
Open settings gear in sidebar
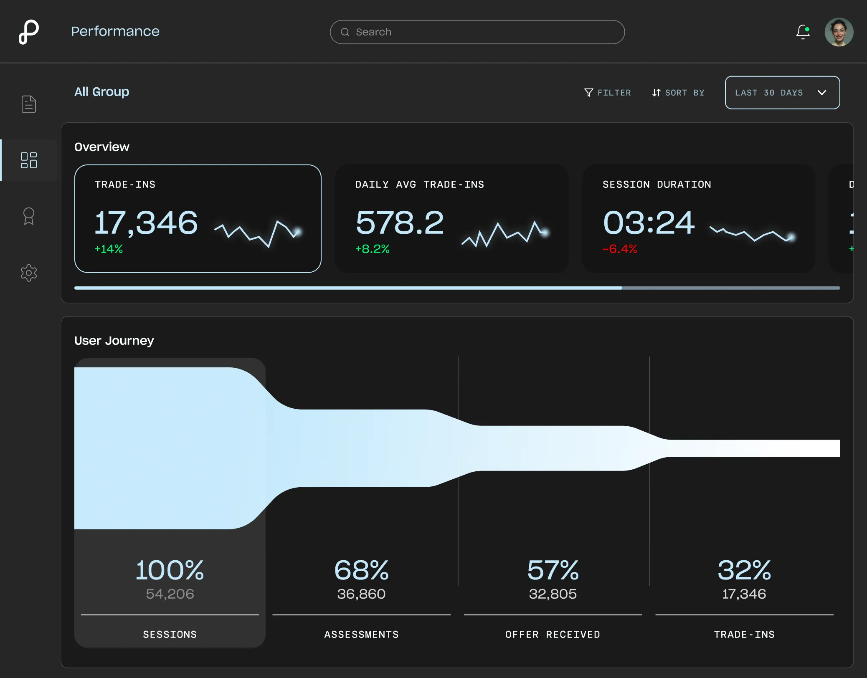[28, 273]
